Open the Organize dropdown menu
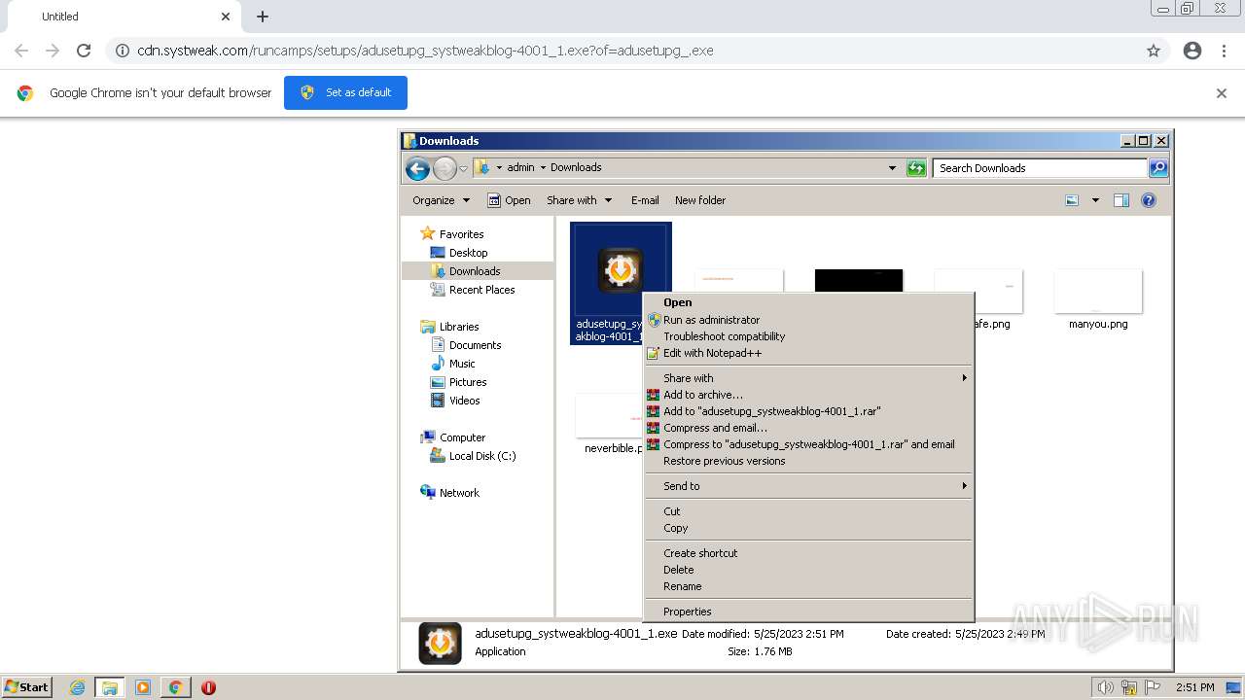The width and height of the screenshot is (1245, 700). pos(441,200)
